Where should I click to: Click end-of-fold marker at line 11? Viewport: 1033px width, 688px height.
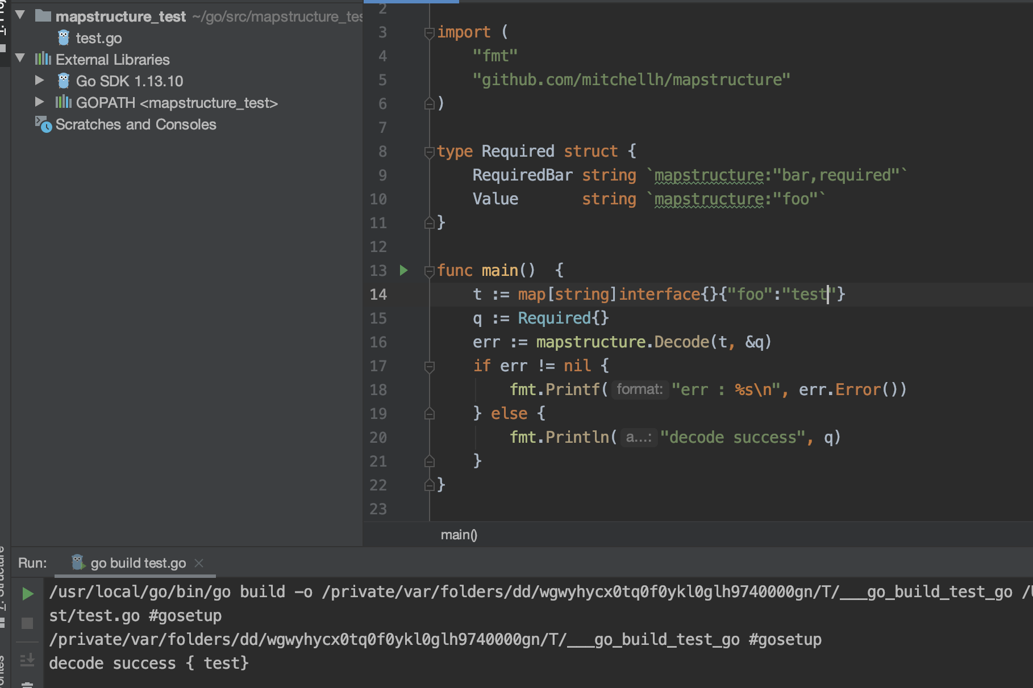pyautogui.click(x=430, y=223)
